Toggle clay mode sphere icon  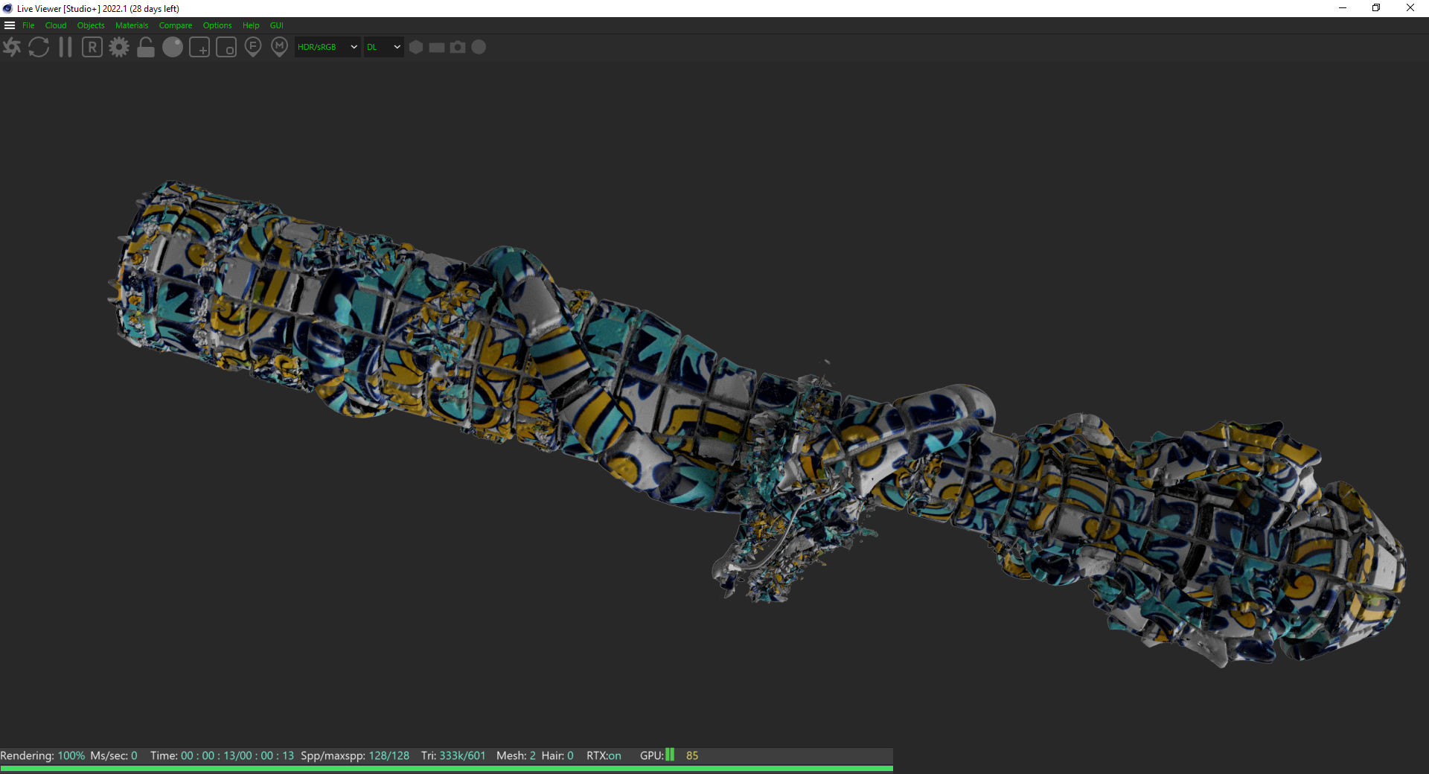[173, 48]
